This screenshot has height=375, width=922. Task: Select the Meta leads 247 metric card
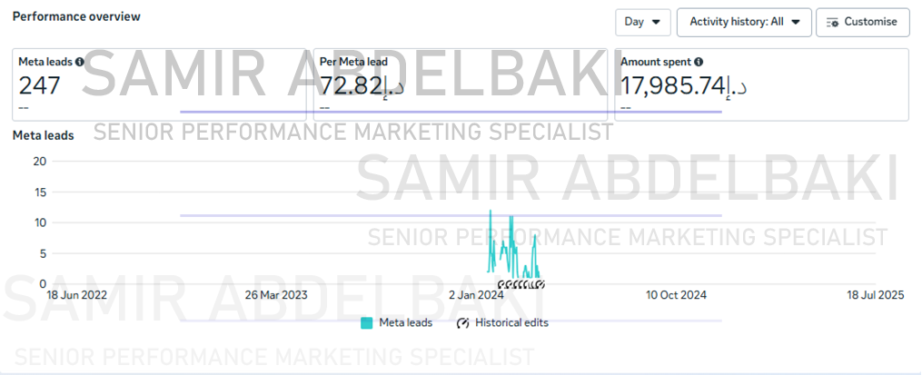pyautogui.click(x=159, y=85)
